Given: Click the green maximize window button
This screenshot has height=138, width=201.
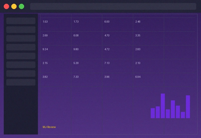Looking at the screenshot, I should click(22, 6).
